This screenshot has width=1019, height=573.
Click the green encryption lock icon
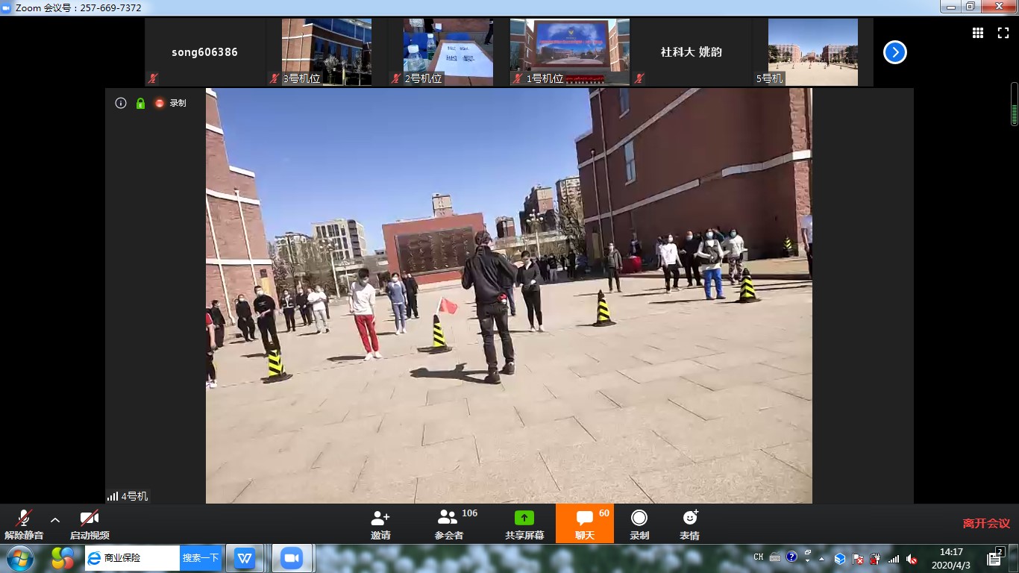pyautogui.click(x=140, y=103)
